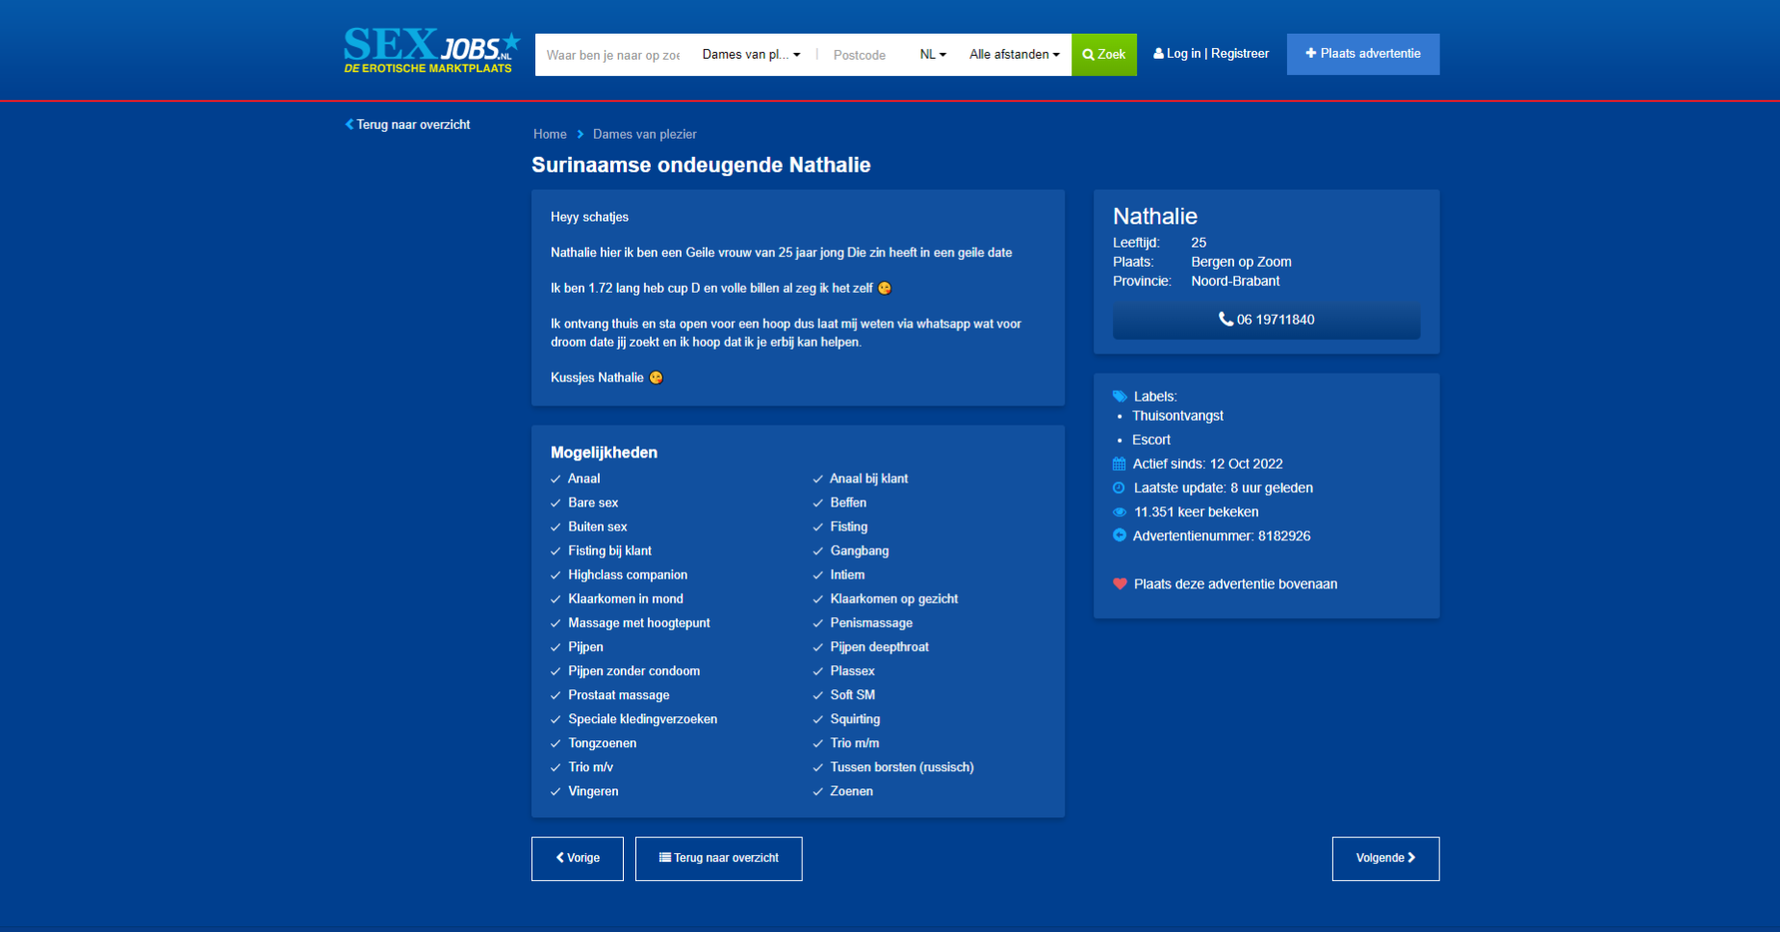
Task: Go to the Volgende advertisement
Action: [1385, 858]
